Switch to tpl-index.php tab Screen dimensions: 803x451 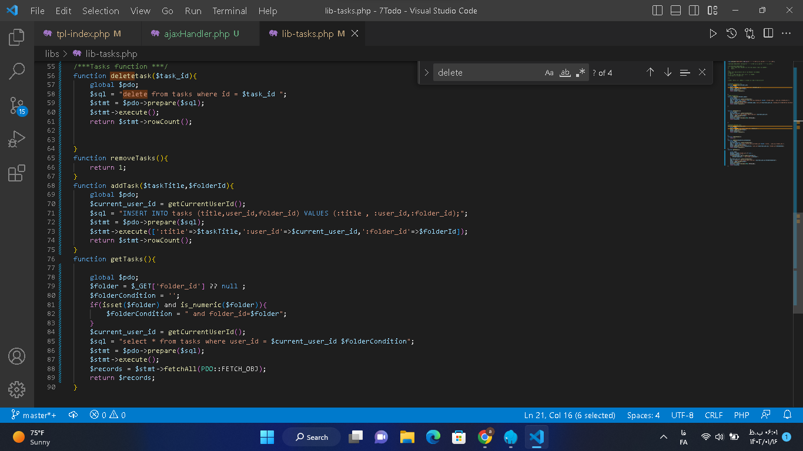88,33
